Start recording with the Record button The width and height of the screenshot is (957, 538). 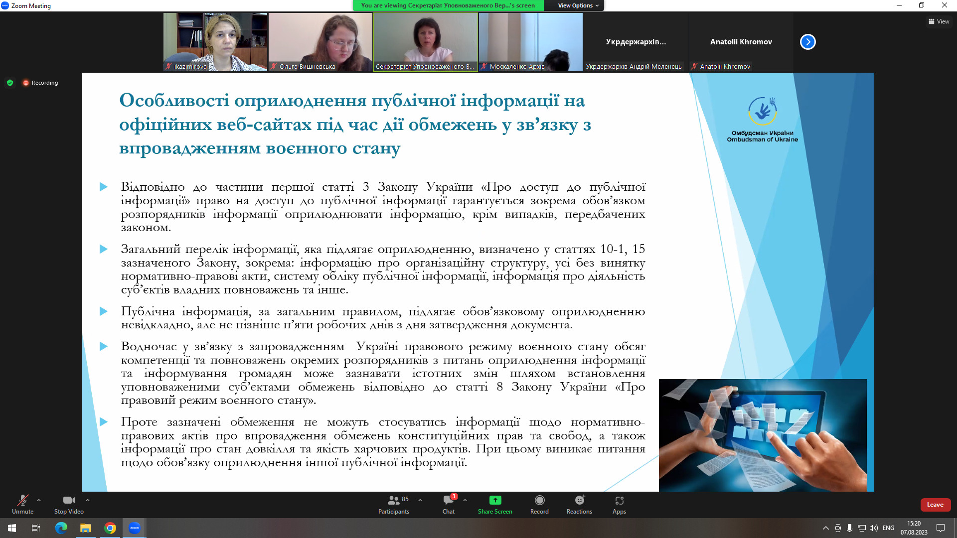(x=539, y=504)
